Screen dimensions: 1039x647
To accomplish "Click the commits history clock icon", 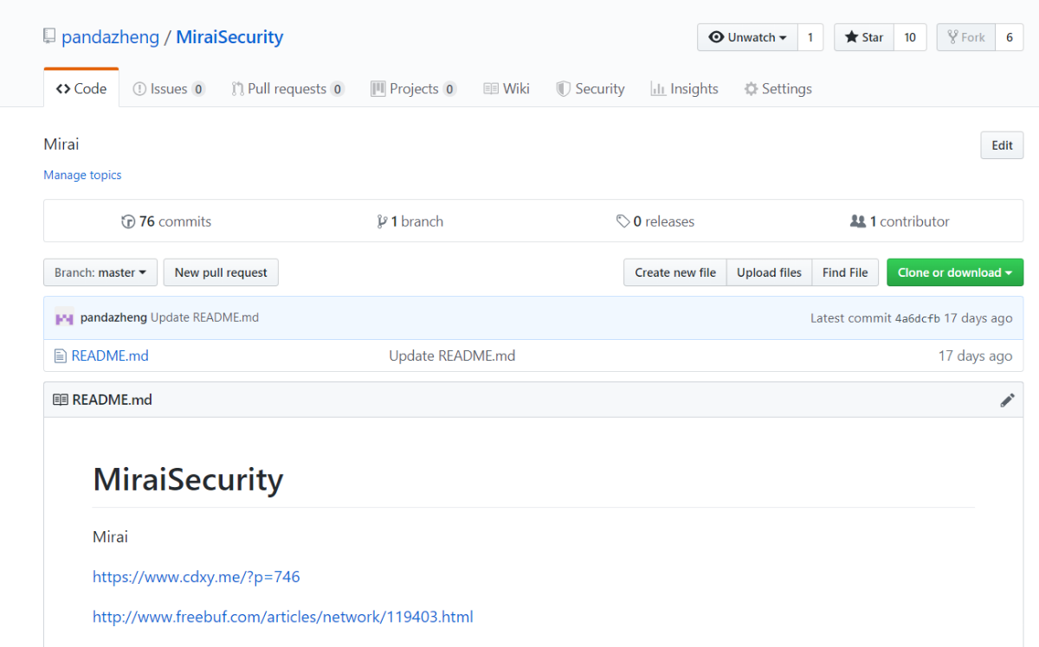I will [x=128, y=221].
